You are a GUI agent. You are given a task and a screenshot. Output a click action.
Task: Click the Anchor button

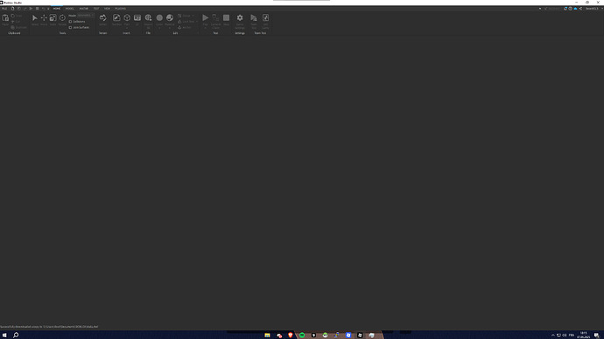pyautogui.click(x=185, y=27)
